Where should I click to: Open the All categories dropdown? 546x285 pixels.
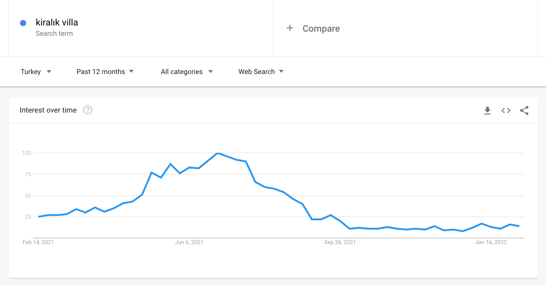[x=187, y=72]
